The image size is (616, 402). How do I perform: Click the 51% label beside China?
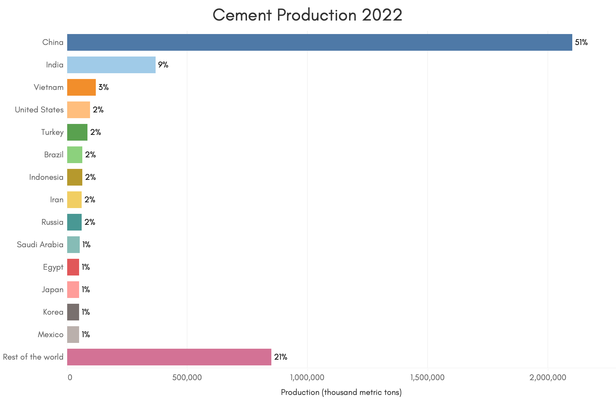click(x=581, y=42)
